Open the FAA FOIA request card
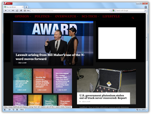Screen dimensions: 151x114 63,81
